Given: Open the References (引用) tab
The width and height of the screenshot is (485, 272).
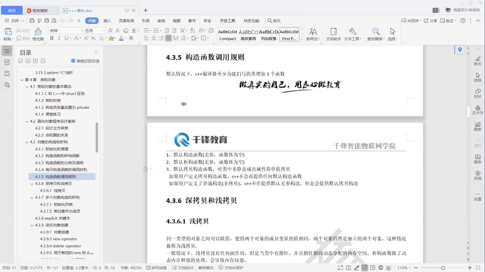Looking at the screenshot, I should pos(145,21).
